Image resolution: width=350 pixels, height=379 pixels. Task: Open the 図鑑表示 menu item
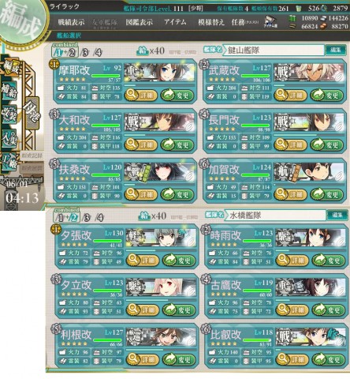[140, 22]
